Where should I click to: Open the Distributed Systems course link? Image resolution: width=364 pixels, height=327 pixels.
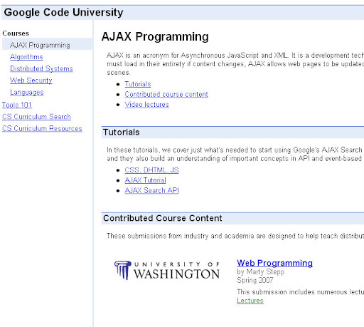pyautogui.click(x=41, y=68)
